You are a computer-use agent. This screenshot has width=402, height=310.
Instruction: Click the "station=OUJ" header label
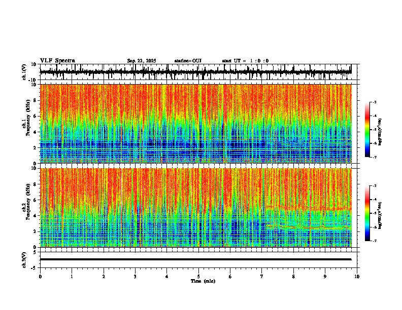[x=188, y=61]
